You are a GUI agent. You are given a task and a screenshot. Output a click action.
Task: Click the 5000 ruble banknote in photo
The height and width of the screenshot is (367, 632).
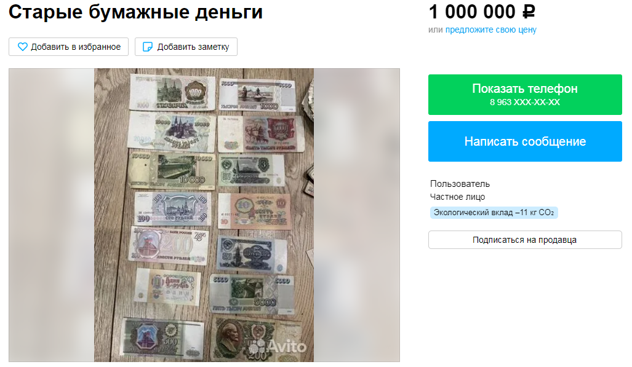coord(252,294)
